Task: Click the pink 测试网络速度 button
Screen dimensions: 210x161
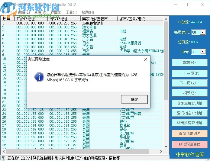Action: coord(189,144)
